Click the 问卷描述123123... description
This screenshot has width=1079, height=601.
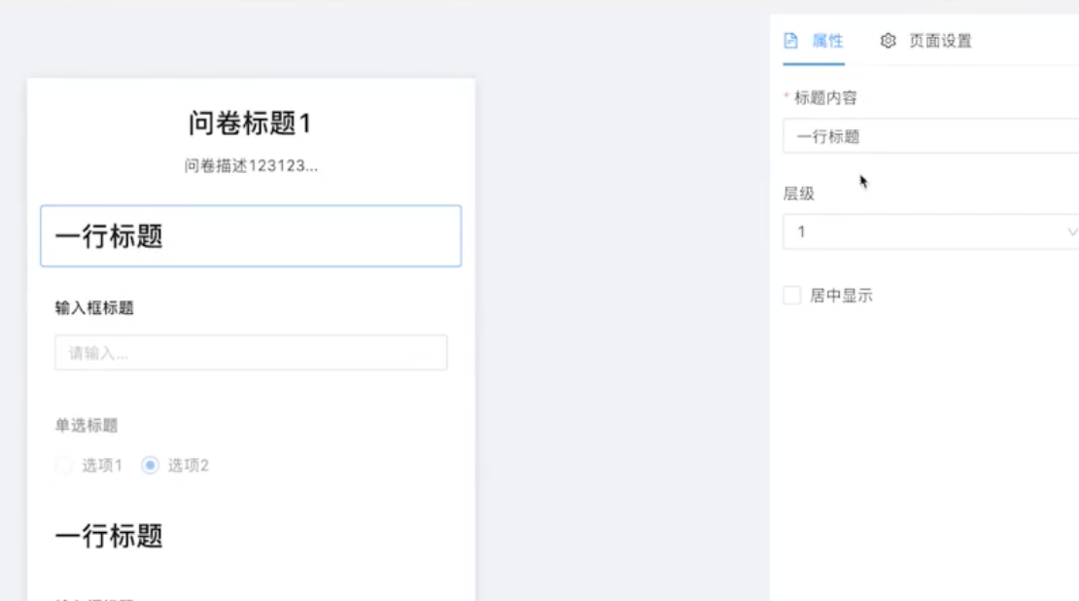click(x=251, y=165)
